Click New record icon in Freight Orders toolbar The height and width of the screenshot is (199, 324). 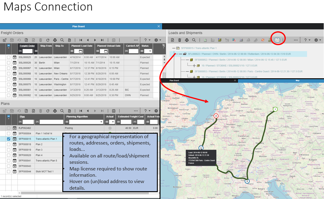coord(26,40)
